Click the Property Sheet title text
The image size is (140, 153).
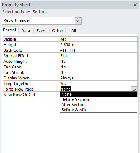16,5
